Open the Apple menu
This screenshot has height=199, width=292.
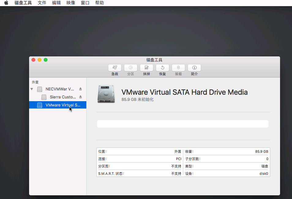tap(6, 3)
